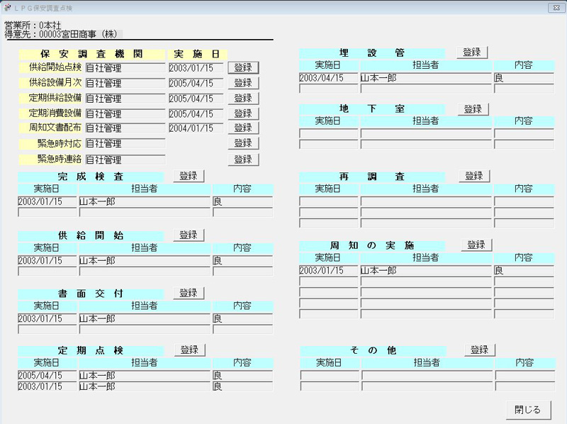Click the LPG保安調査点検 title bar icon
The image size is (567, 424).
7,8
